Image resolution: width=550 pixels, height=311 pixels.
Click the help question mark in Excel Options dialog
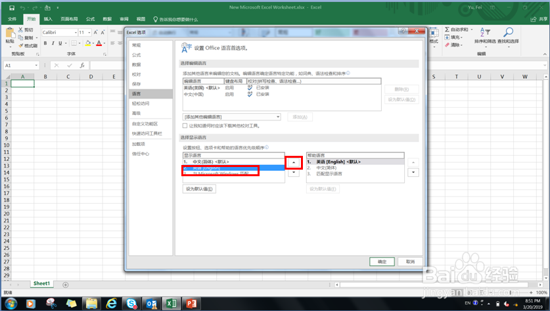(403, 31)
